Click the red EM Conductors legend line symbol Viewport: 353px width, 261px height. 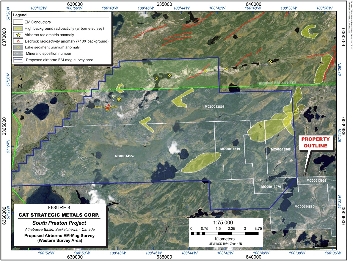18,22
